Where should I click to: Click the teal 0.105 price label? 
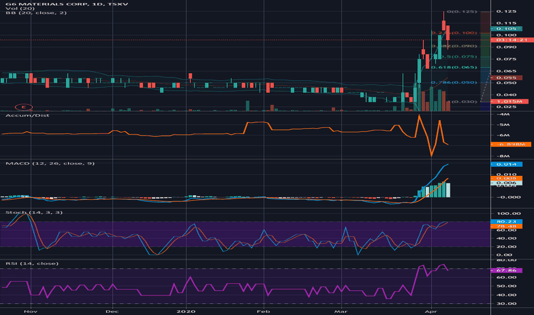(506, 29)
